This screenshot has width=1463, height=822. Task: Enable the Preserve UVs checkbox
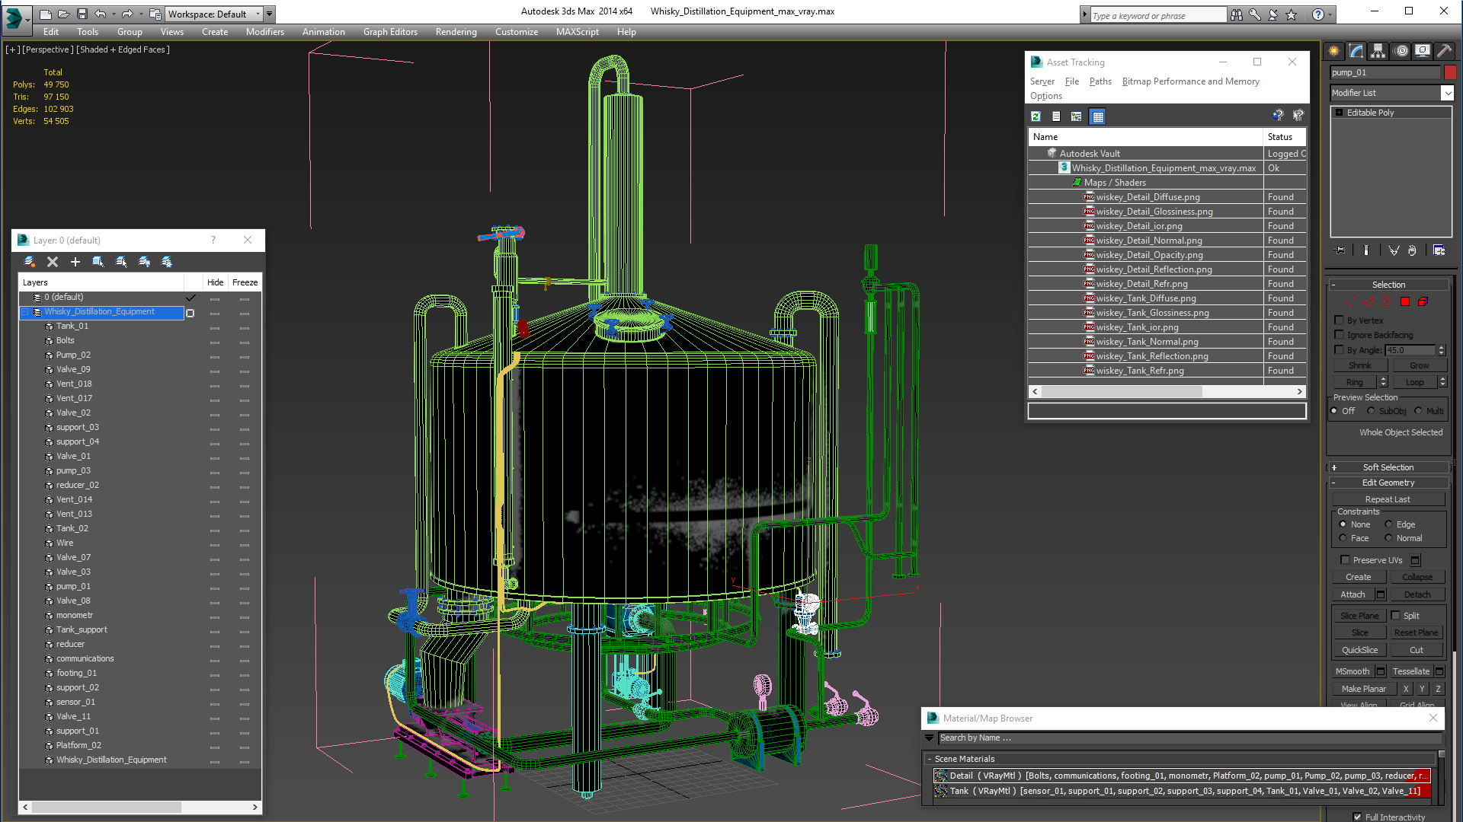tap(1346, 560)
